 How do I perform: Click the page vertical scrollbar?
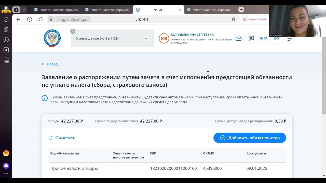tap(324, 76)
